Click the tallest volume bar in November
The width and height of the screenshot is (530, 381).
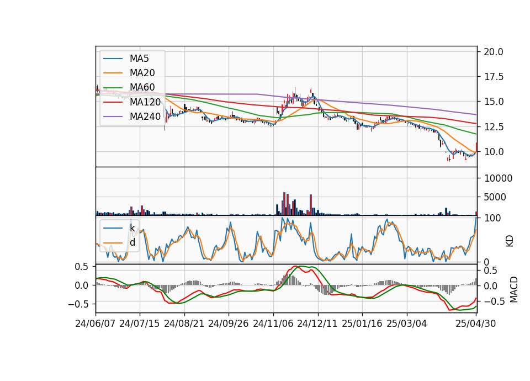click(x=284, y=204)
